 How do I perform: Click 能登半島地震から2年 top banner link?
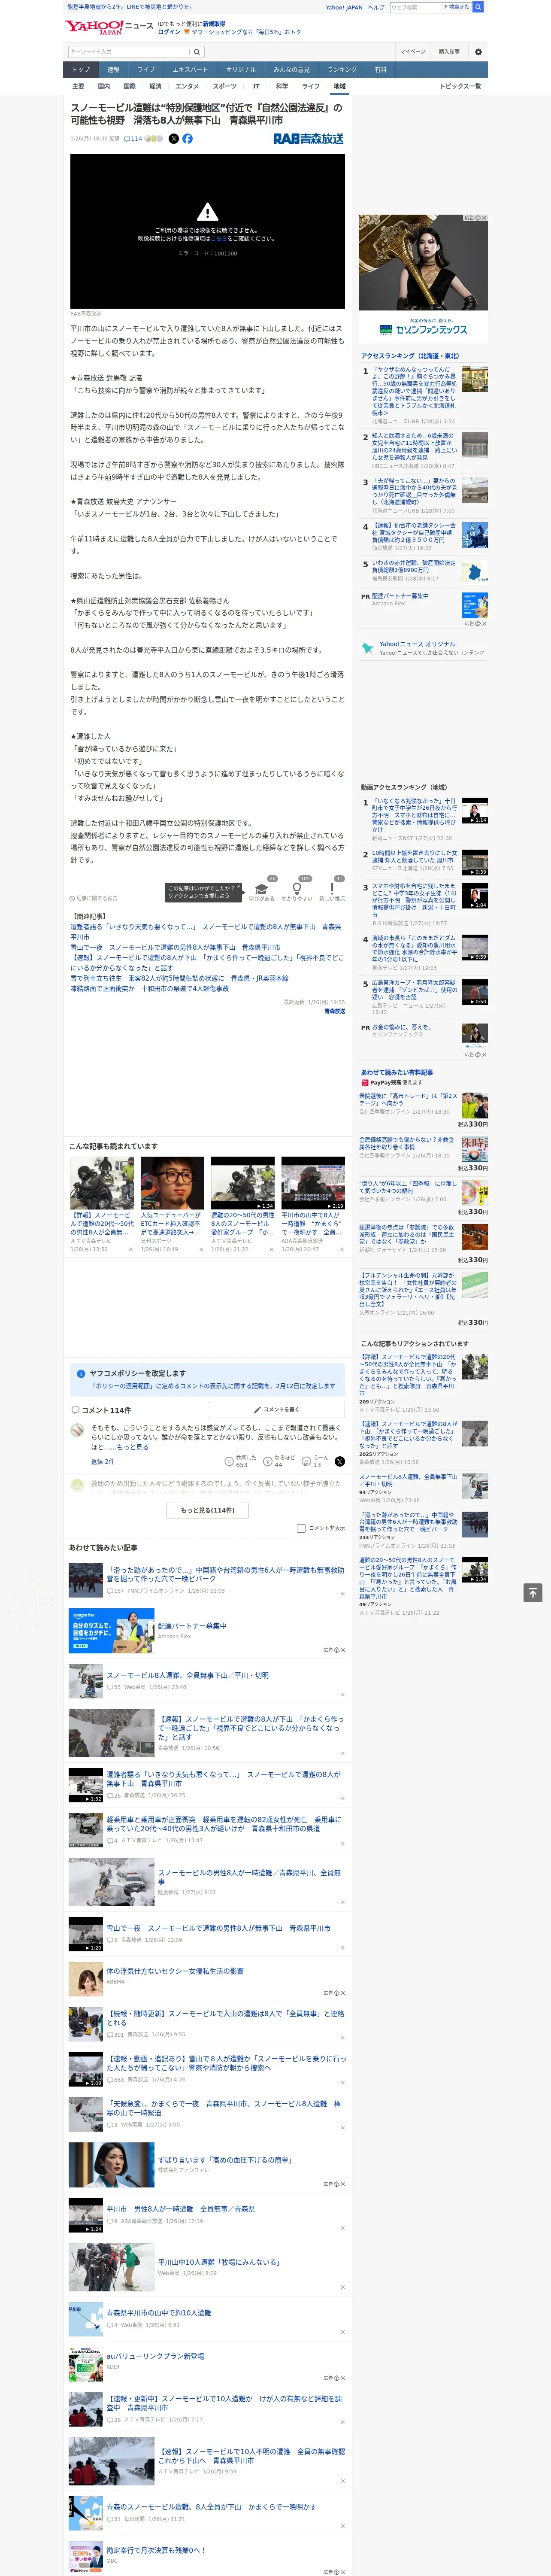[x=130, y=7]
